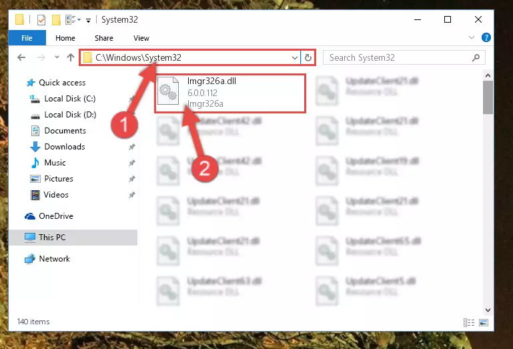Image resolution: width=513 pixels, height=349 pixels.
Task: Expand the address bar history dropdown
Action: coord(294,58)
